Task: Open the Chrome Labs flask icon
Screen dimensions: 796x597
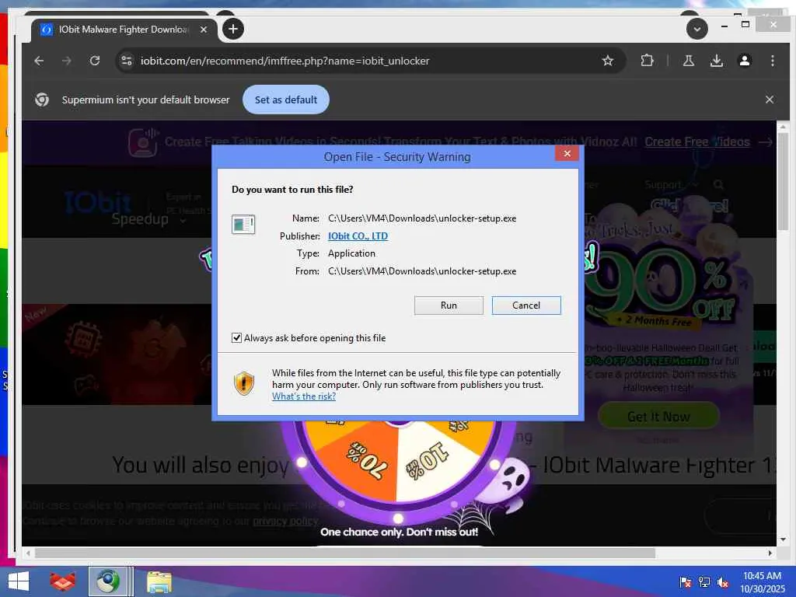Action: [689, 61]
